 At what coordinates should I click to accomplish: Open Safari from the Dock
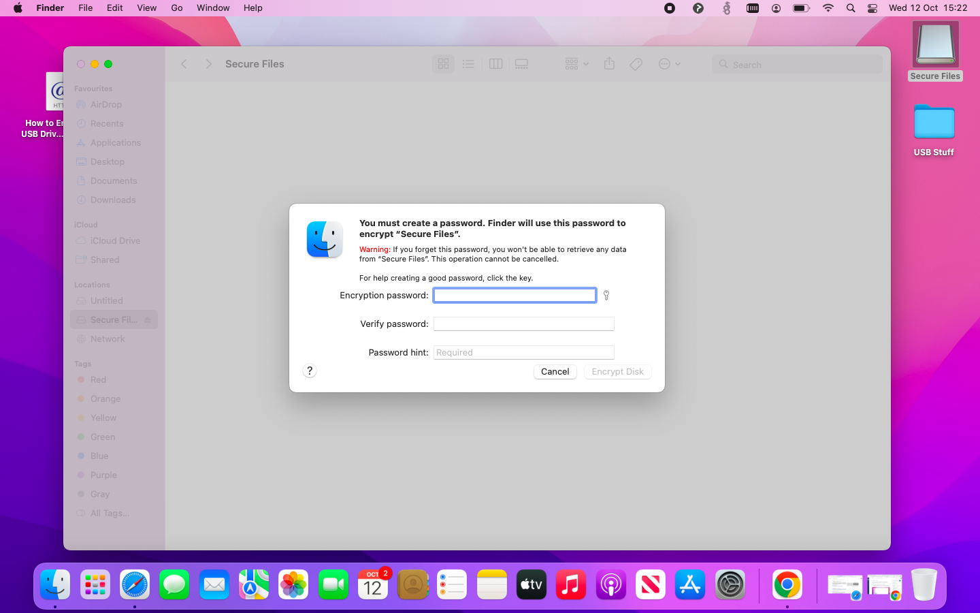135,585
